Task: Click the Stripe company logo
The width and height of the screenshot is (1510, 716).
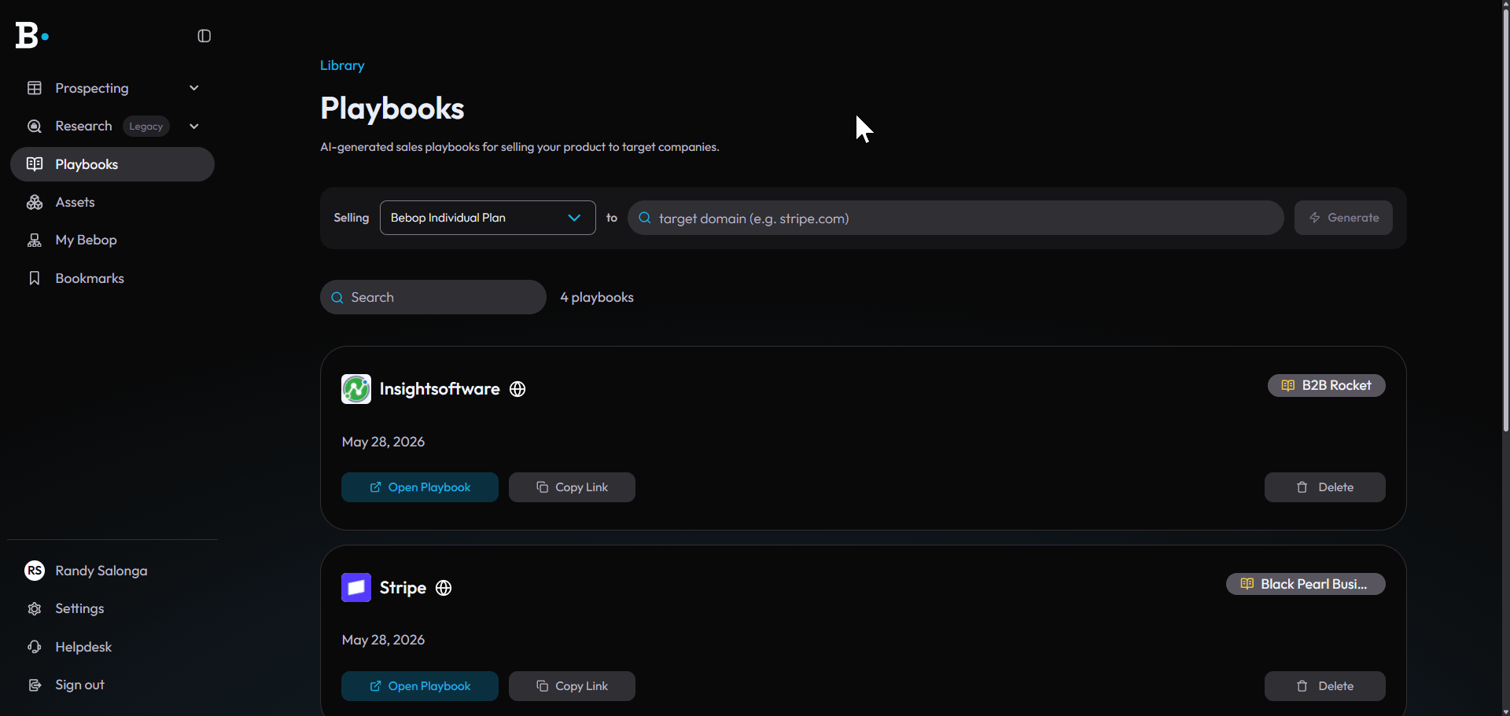Action: [x=356, y=587]
